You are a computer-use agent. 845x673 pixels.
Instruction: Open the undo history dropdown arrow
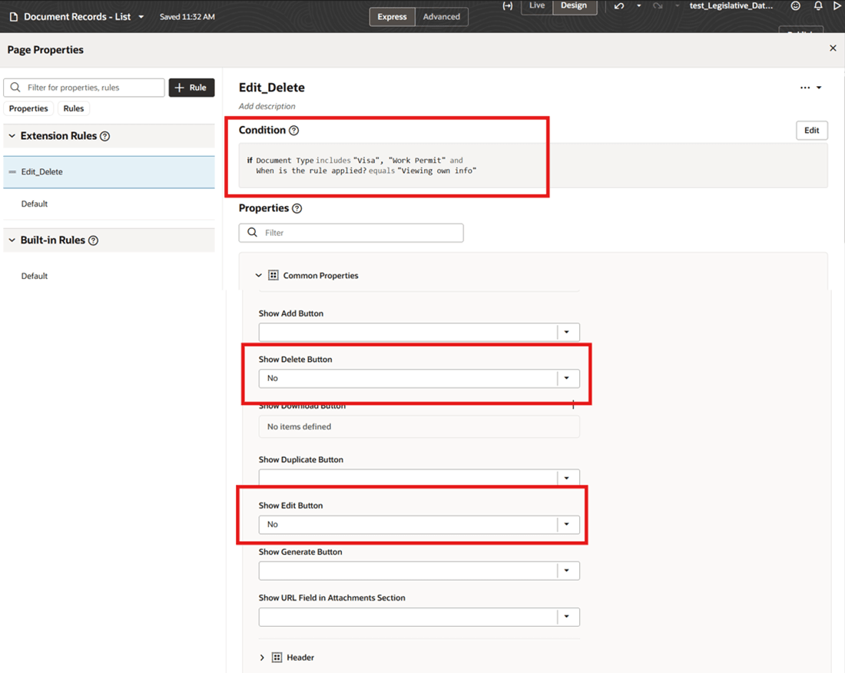(639, 6)
